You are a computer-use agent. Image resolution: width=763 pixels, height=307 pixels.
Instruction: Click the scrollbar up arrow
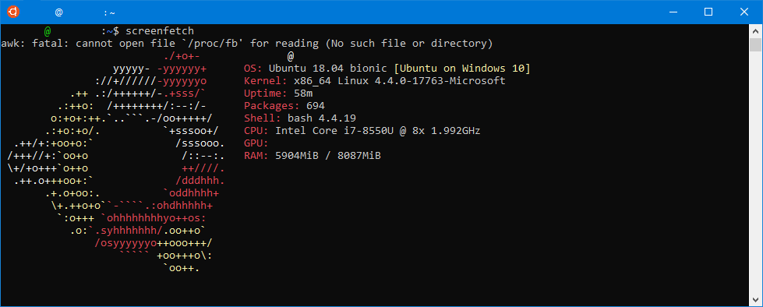coord(755,30)
